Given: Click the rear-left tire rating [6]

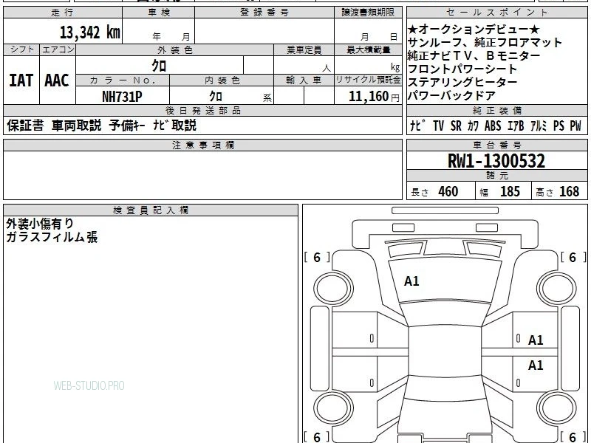Looking at the screenshot, I should [317, 437].
